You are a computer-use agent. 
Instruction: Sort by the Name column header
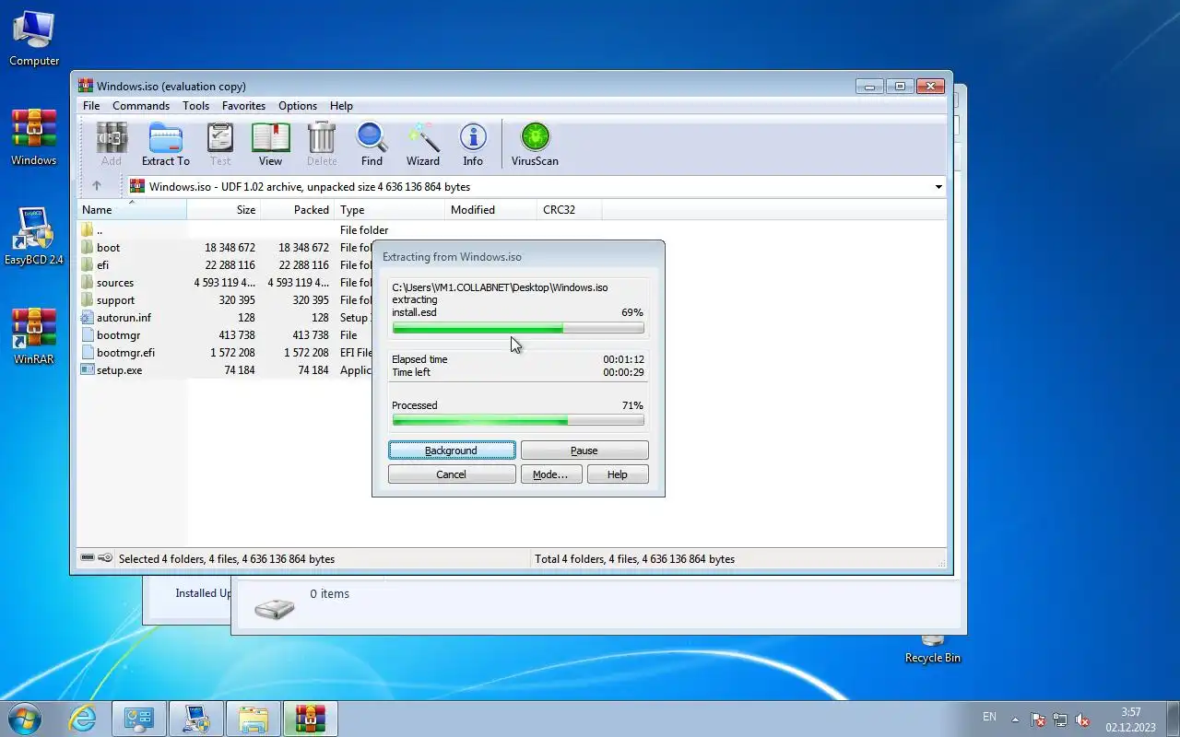132,210
